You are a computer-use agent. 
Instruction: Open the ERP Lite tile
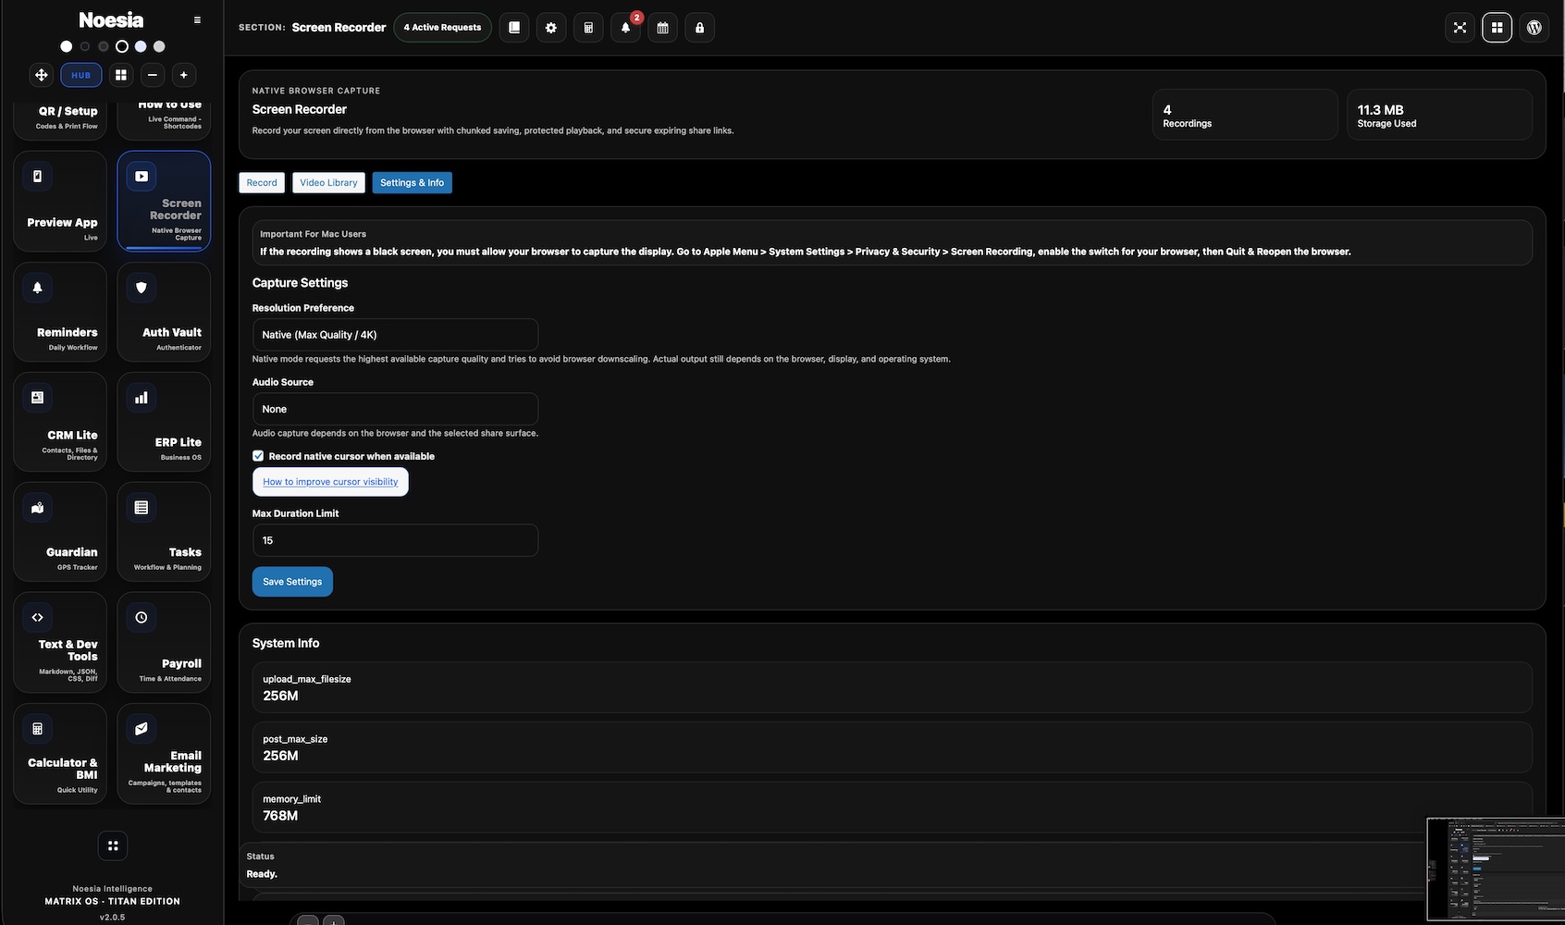[x=164, y=422]
